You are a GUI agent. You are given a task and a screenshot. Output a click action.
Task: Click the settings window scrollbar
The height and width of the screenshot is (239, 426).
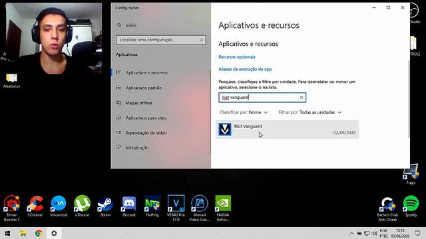click(408, 99)
